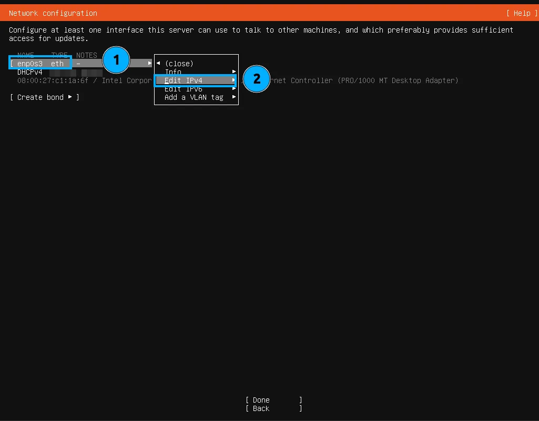Expand the Edit IPv4 submenu arrow

[x=233, y=80]
